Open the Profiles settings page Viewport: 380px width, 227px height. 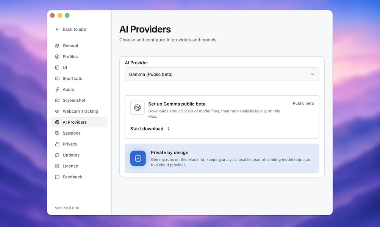click(x=79, y=57)
